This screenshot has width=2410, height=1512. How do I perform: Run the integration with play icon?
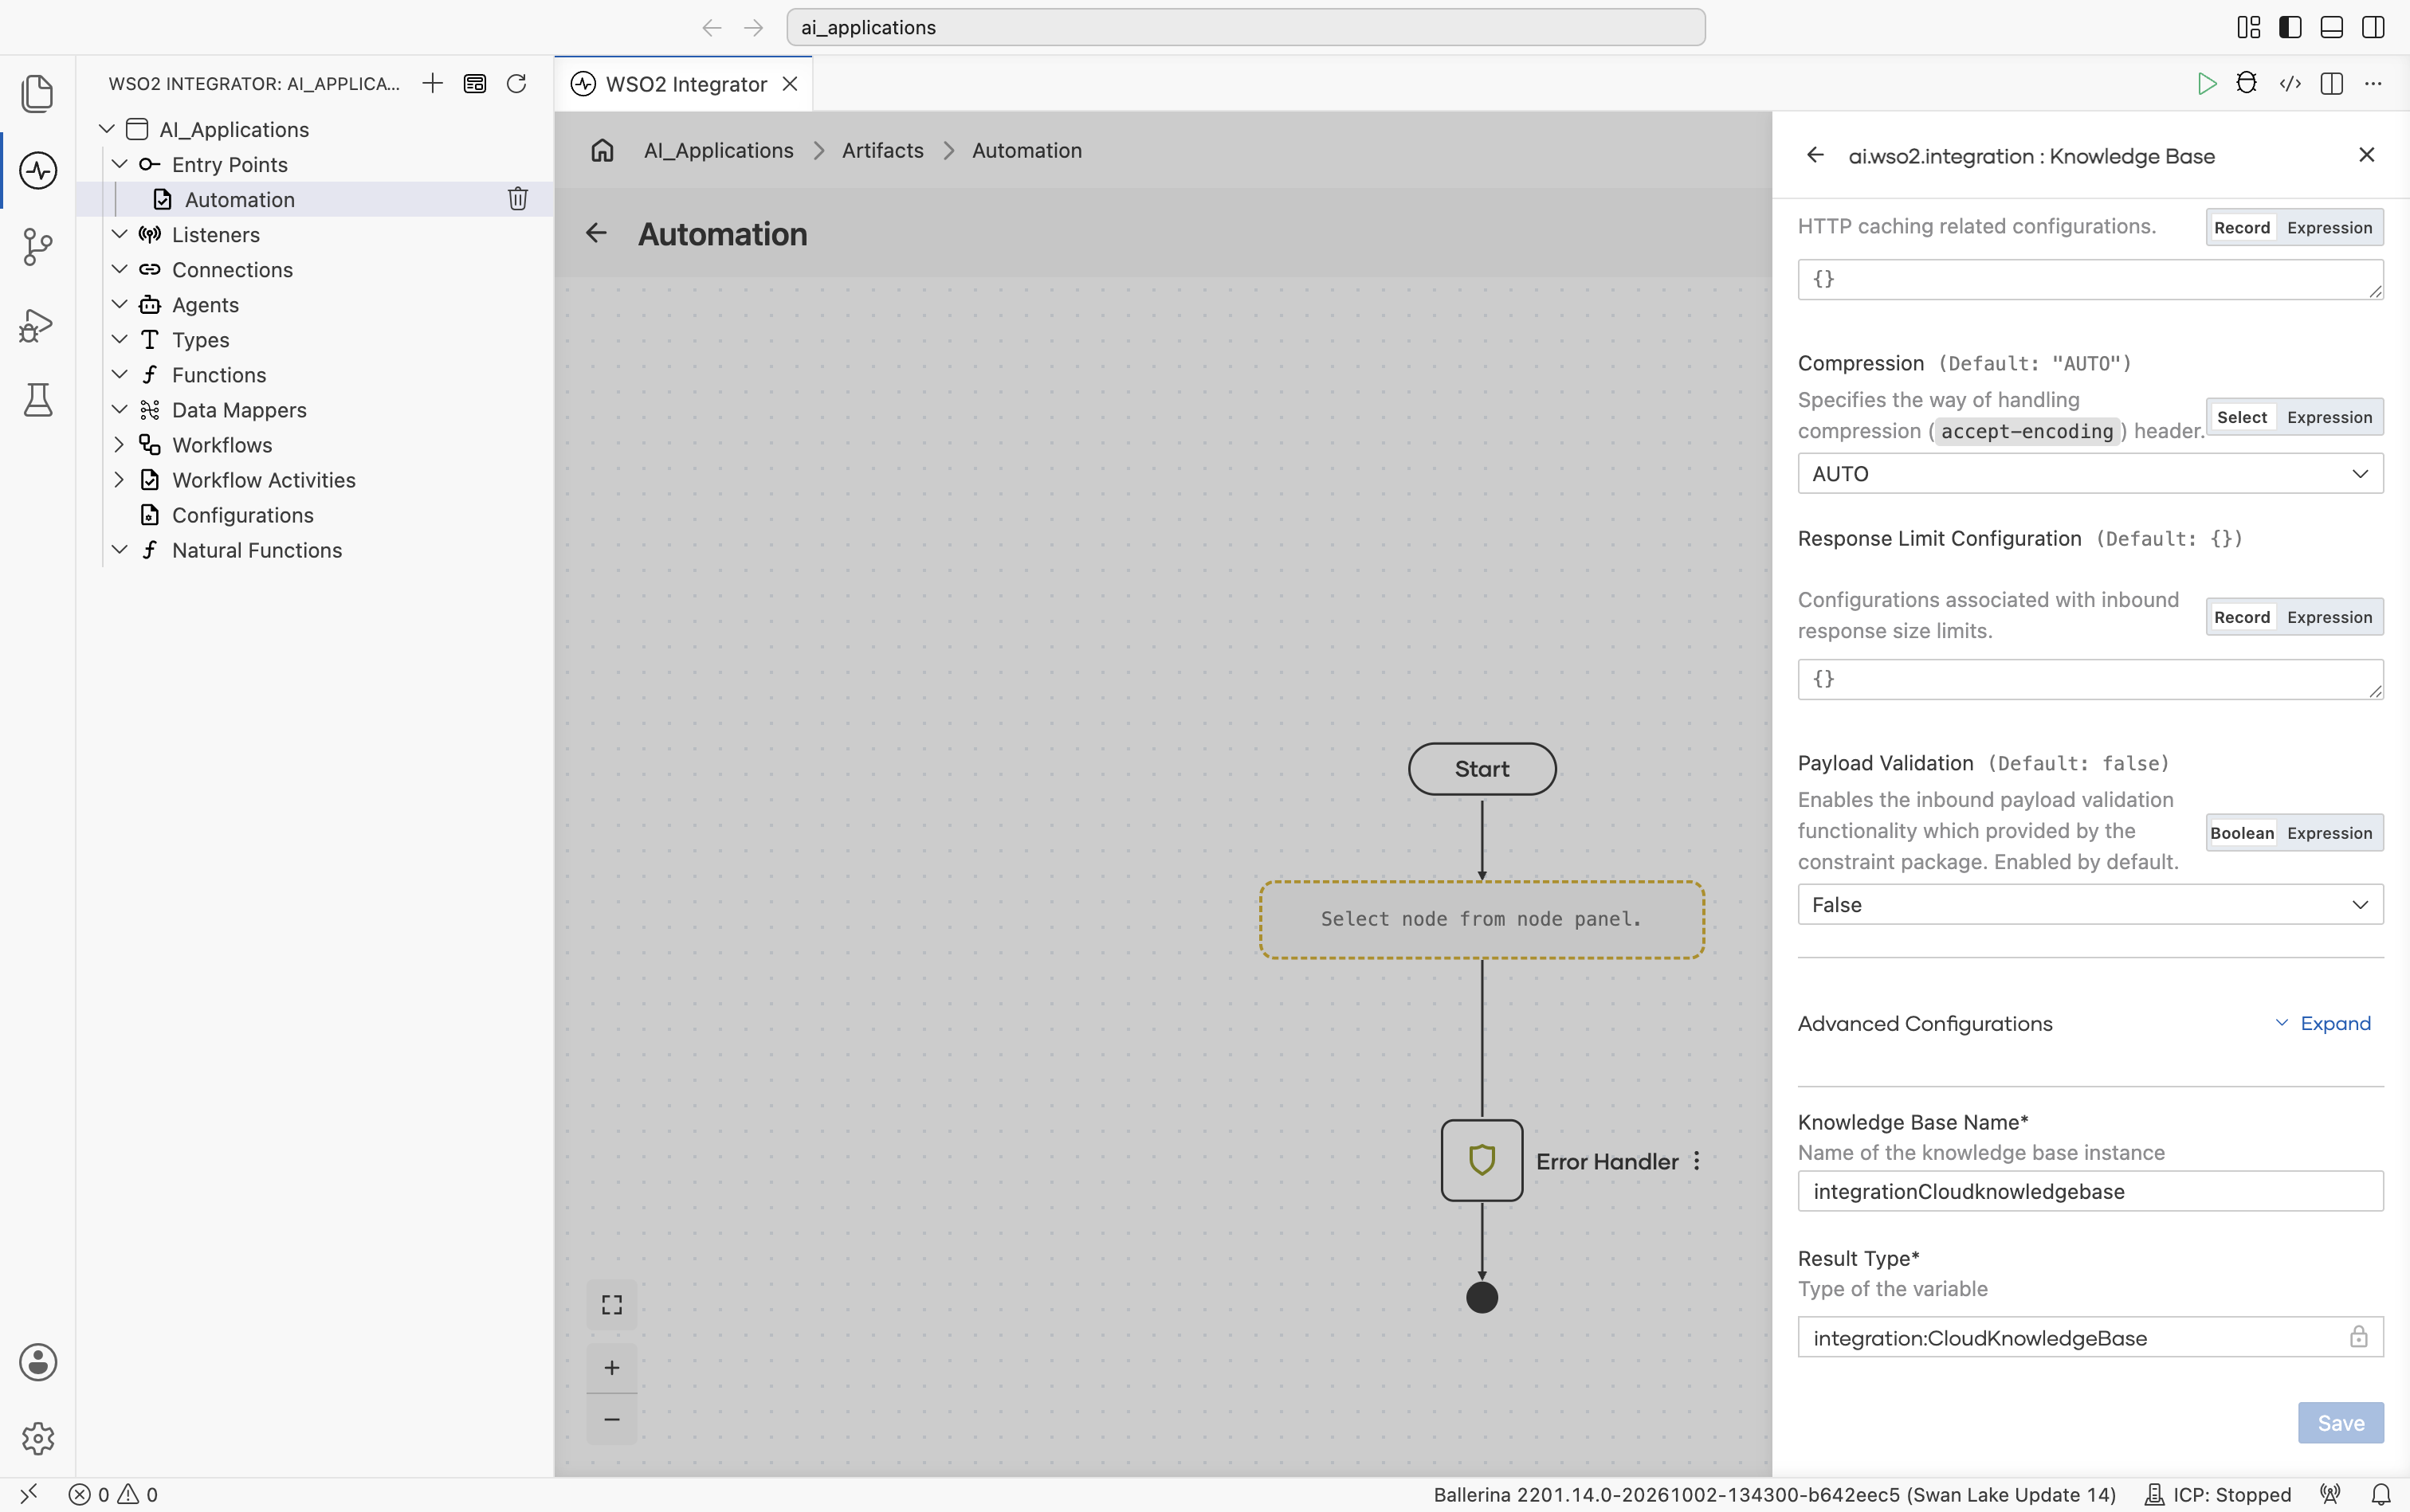click(x=2206, y=83)
